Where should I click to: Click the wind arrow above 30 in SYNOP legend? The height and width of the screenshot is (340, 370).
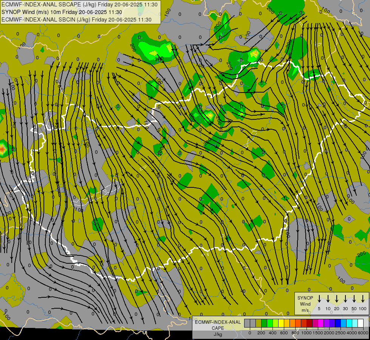coord(345,299)
